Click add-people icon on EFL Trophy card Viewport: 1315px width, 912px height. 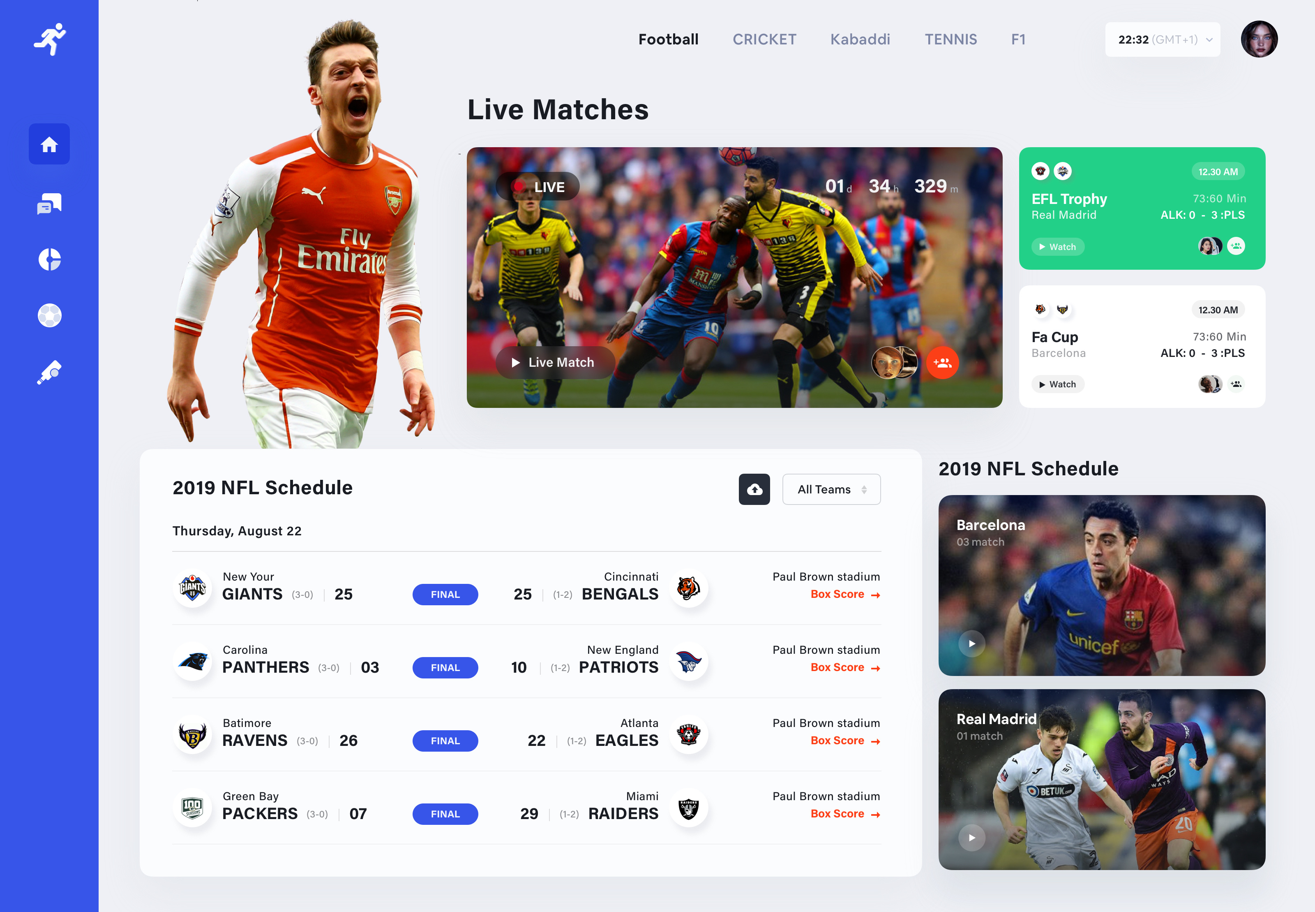coord(1236,246)
